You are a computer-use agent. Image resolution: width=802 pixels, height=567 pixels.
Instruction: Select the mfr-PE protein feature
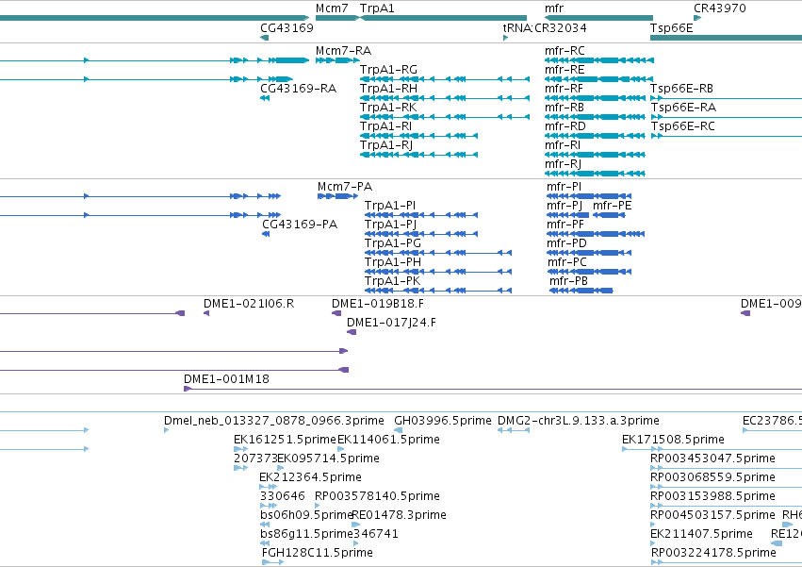(x=609, y=215)
